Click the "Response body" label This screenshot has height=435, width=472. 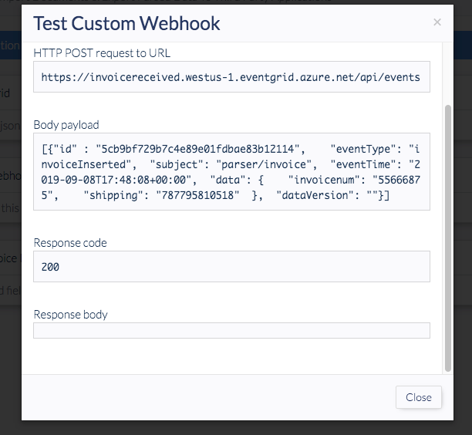[71, 314]
